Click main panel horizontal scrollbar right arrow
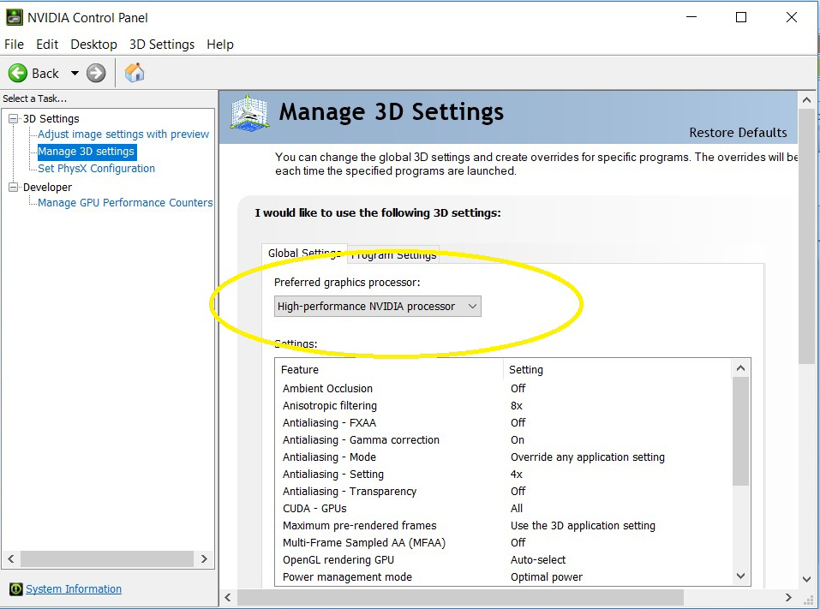820x609 pixels. click(788, 598)
